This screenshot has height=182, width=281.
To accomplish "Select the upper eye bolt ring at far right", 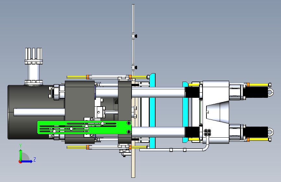I will click(271, 92).
